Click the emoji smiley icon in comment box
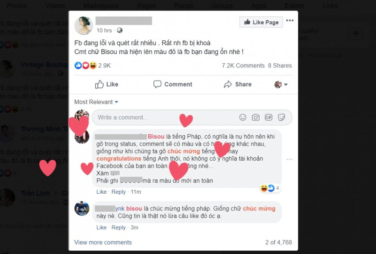 pyautogui.click(x=243, y=117)
